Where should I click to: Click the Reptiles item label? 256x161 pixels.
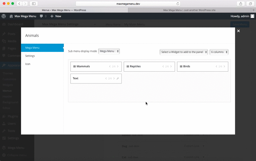point(135,66)
